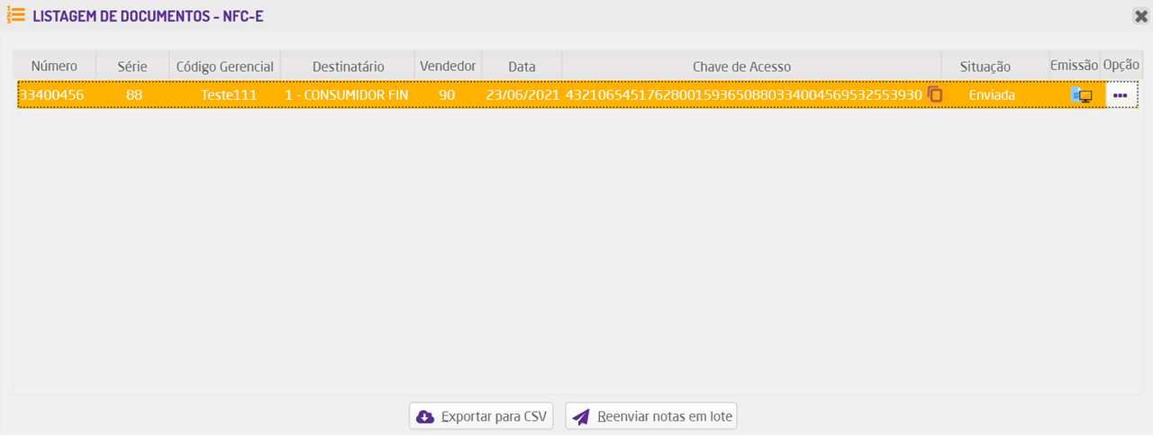Select the Enviada status cell
The image size is (1153, 437).
(x=992, y=94)
